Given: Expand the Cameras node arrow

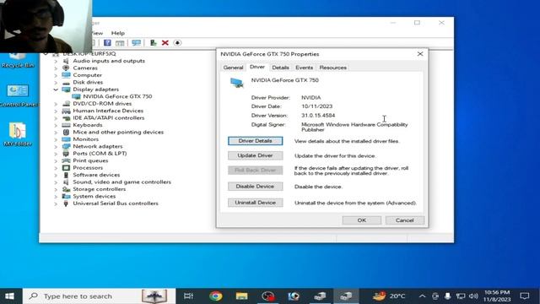Looking at the screenshot, I should click(x=56, y=68).
